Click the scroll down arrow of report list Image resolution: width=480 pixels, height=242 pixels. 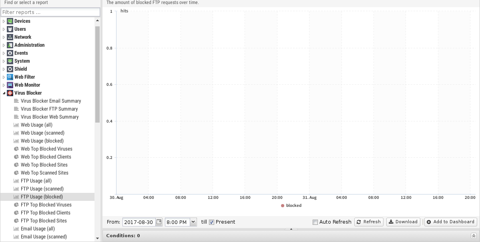coord(97,238)
